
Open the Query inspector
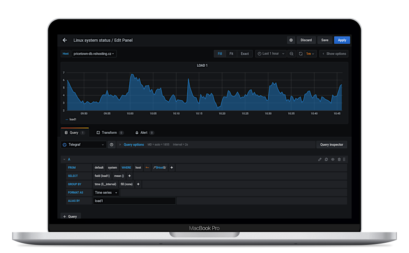332,145
